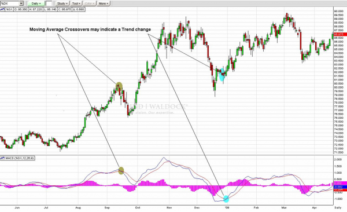Screen dimensions: 347x212
Task: Click the close price value C: 86.975
Action: (x=65, y=9)
